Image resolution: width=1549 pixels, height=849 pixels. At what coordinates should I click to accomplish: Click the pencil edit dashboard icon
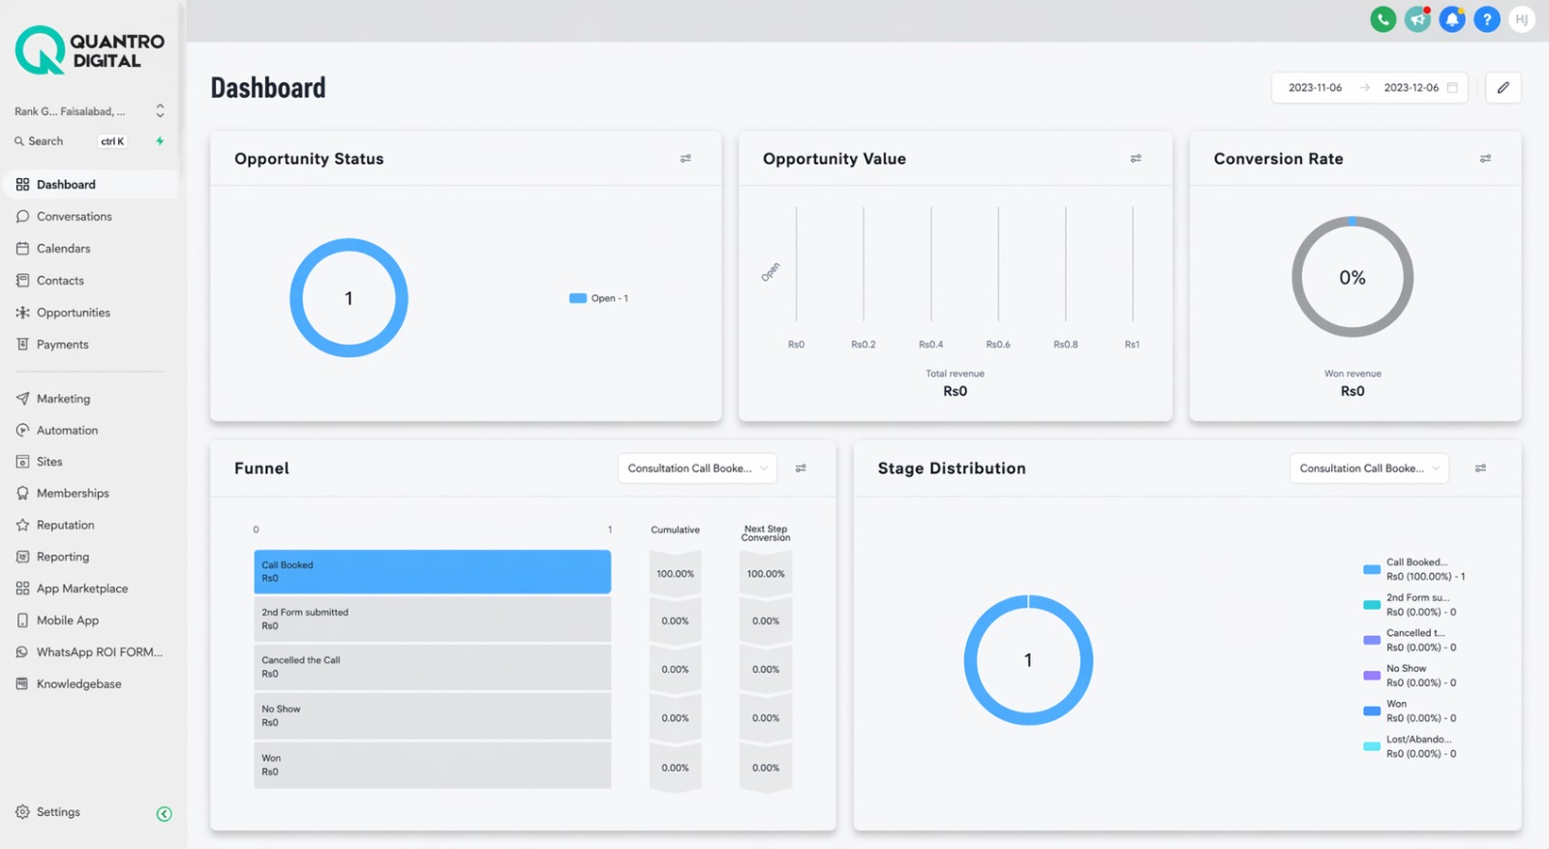[1503, 87]
